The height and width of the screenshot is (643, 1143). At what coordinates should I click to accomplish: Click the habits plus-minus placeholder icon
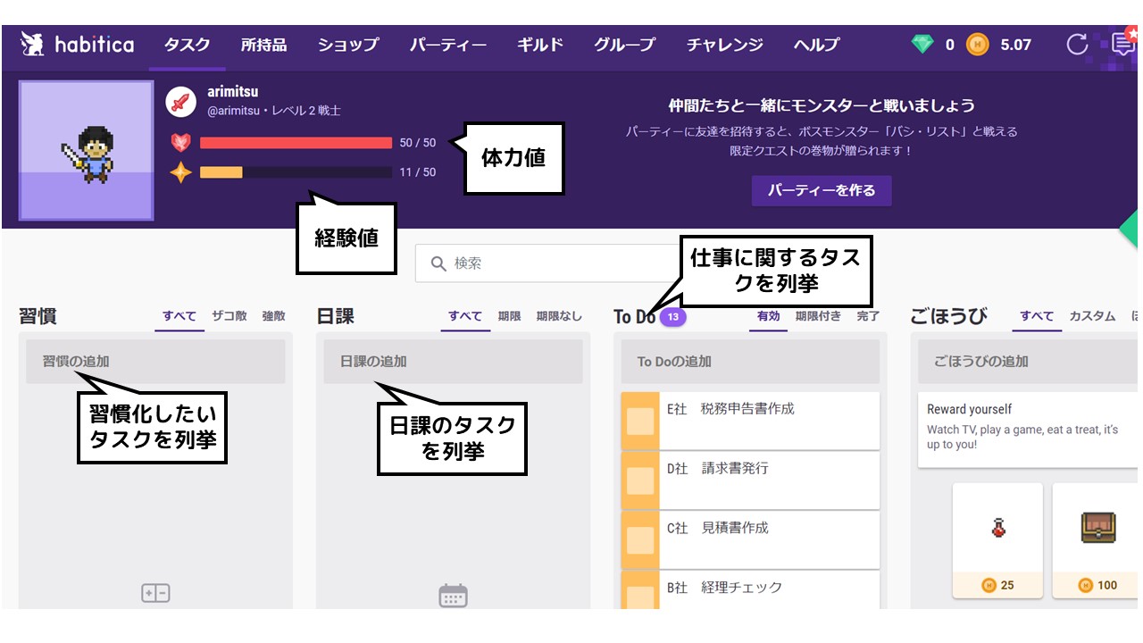click(155, 593)
